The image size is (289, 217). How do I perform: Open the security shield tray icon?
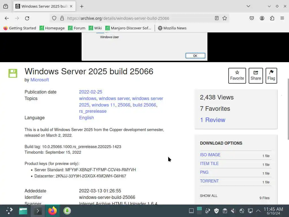[216, 211]
